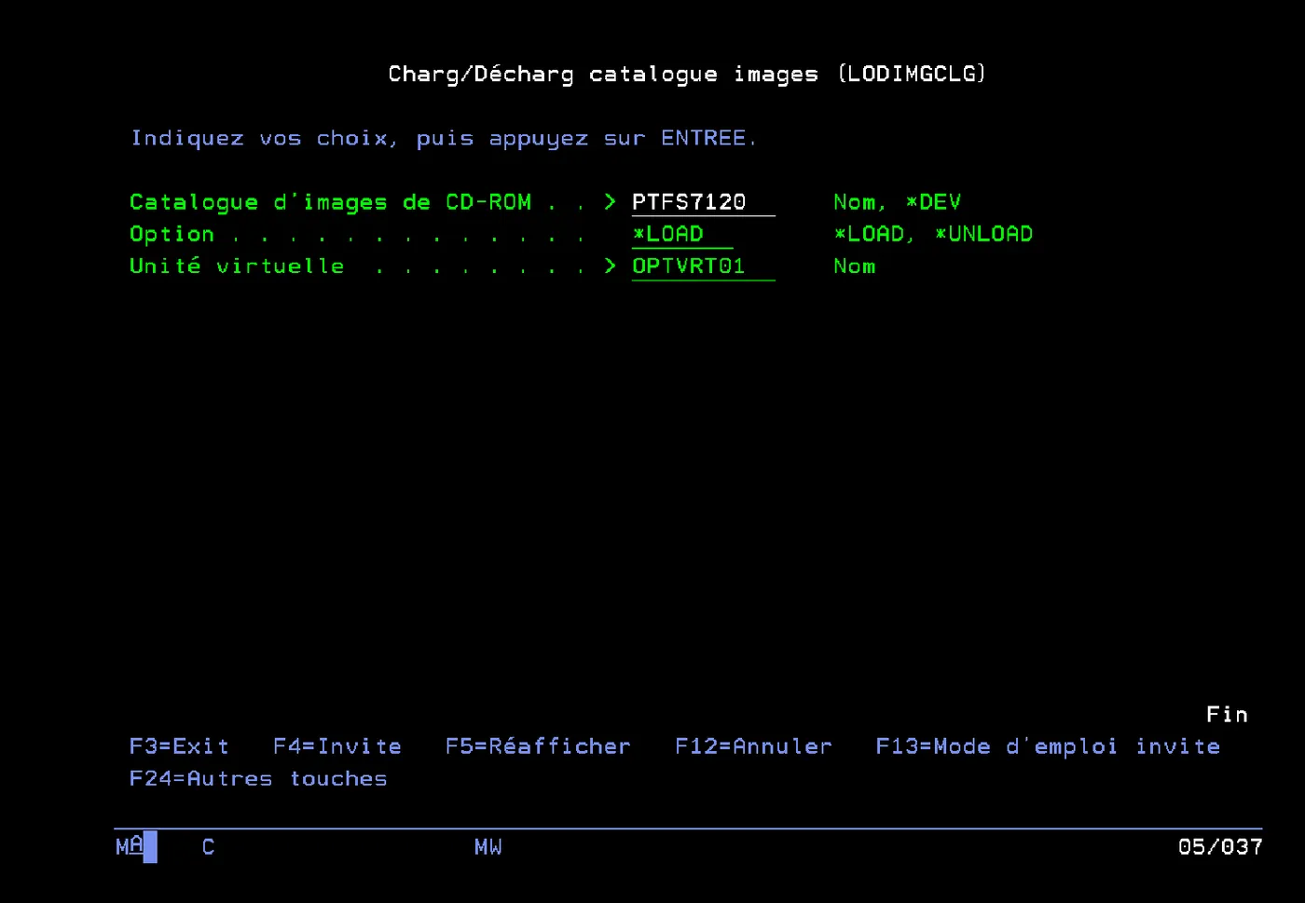This screenshot has width=1305, height=903.
Task: Select the *LOAD option input field
Action: click(682, 234)
